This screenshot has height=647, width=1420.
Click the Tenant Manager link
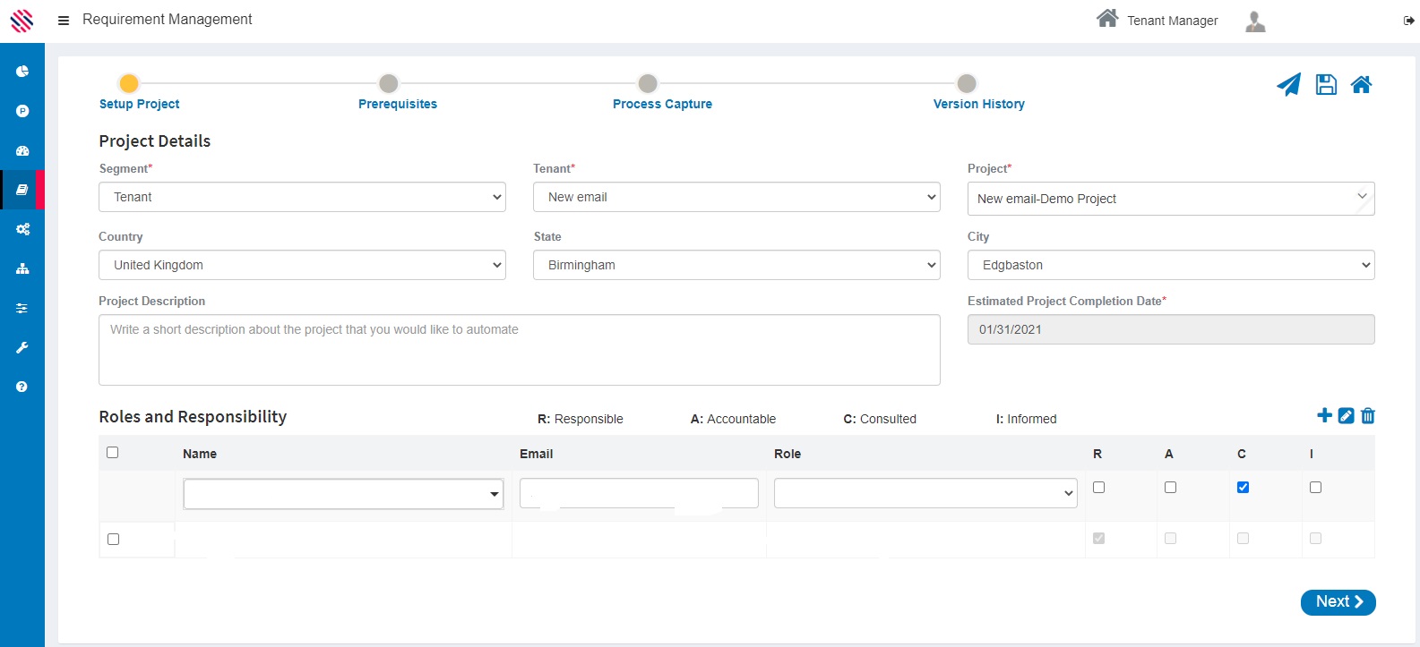[x=1171, y=21]
